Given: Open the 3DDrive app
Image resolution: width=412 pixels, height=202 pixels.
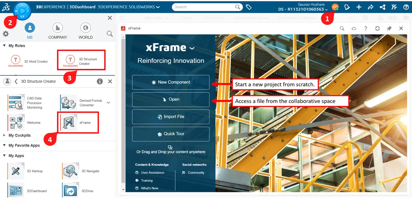Looking at the screenshot, I should [x=78, y=191].
